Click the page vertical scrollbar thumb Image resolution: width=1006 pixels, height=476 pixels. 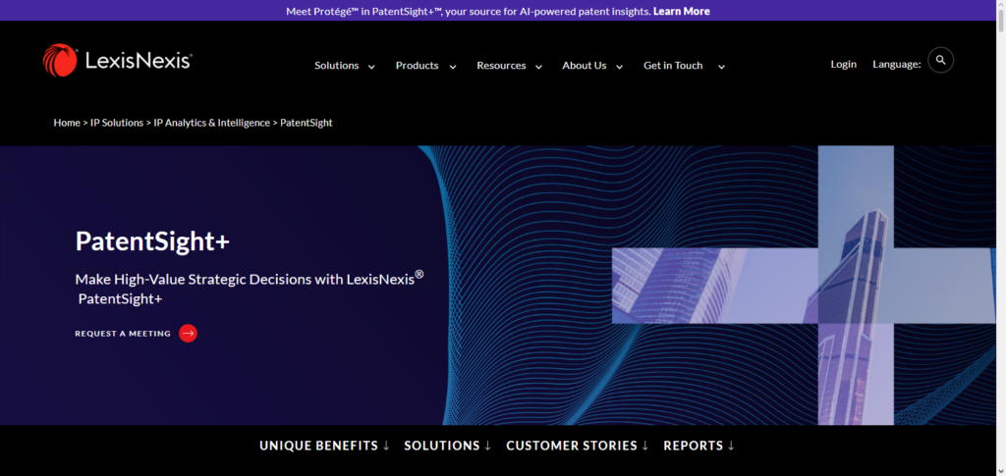pos(1000,24)
